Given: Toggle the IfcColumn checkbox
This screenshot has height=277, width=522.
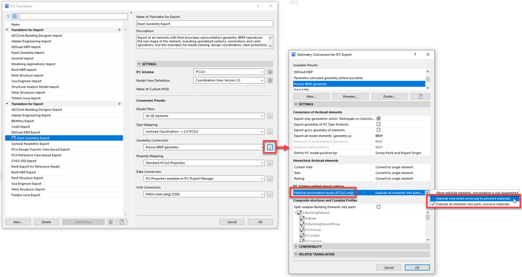Looking at the screenshot, I should 302,235.
